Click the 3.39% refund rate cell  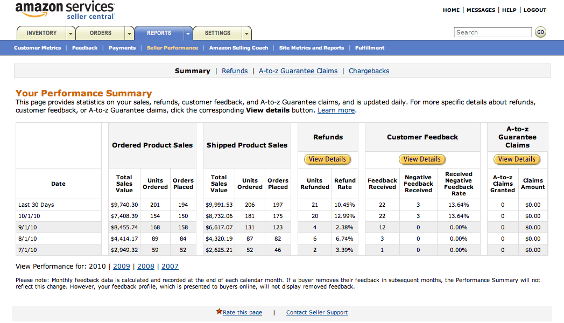(x=344, y=250)
